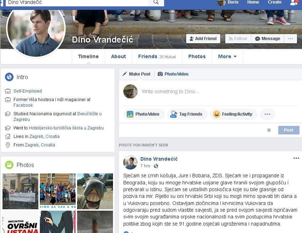Image resolution: width=302 pixels, height=233 pixels.
Task: Open the Friends tab
Action: (x=157, y=56)
